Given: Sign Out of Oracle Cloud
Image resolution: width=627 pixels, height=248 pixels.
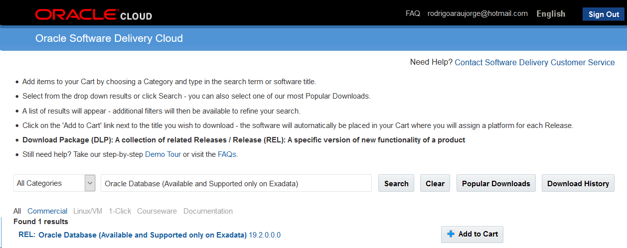Looking at the screenshot, I should pos(604,14).
